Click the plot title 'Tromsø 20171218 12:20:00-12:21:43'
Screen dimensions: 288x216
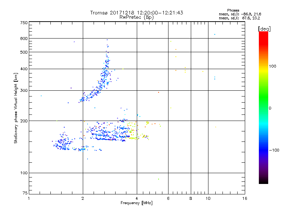[x=136, y=13]
